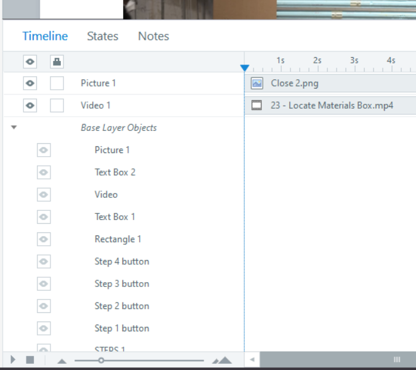Select the Step 4 button row
The width and height of the screenshot is (416, 370).
click(x=122, y=261)
